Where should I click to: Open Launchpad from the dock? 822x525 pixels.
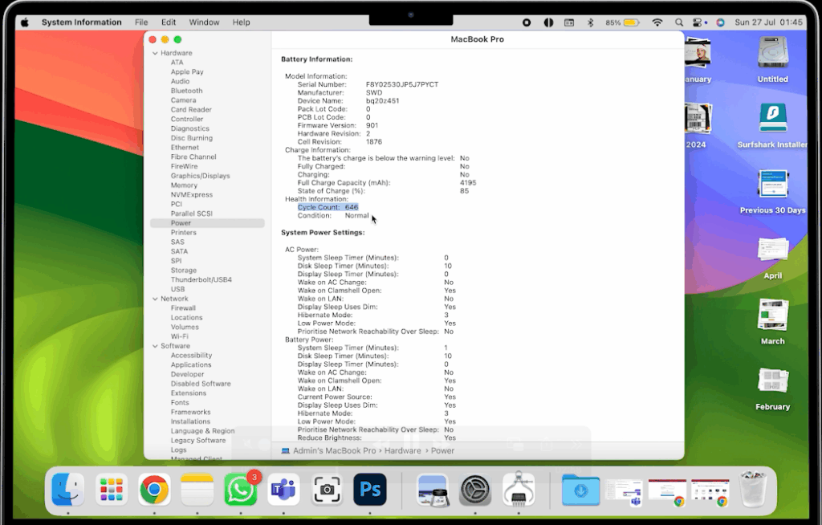click(x=111, y=489)
